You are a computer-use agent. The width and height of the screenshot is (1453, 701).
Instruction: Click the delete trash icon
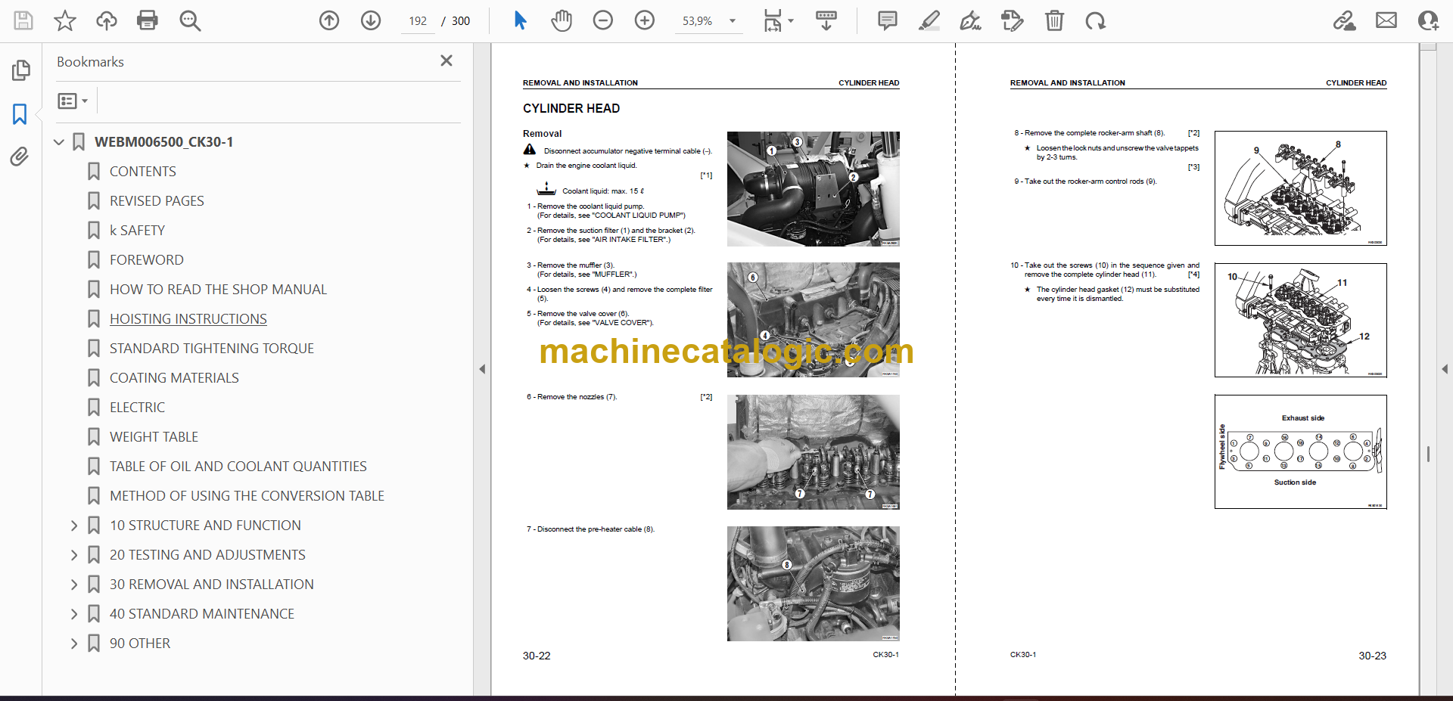tap(1054, 20)
